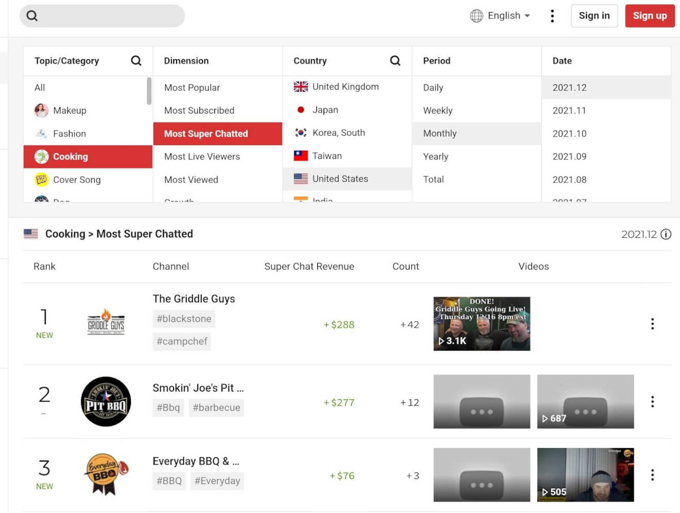Open The Griddle Guys channel name link

194,299
